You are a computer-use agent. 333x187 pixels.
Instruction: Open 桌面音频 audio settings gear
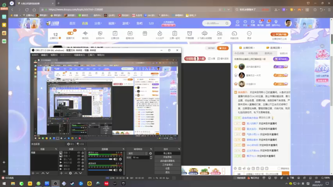[120, 170]
